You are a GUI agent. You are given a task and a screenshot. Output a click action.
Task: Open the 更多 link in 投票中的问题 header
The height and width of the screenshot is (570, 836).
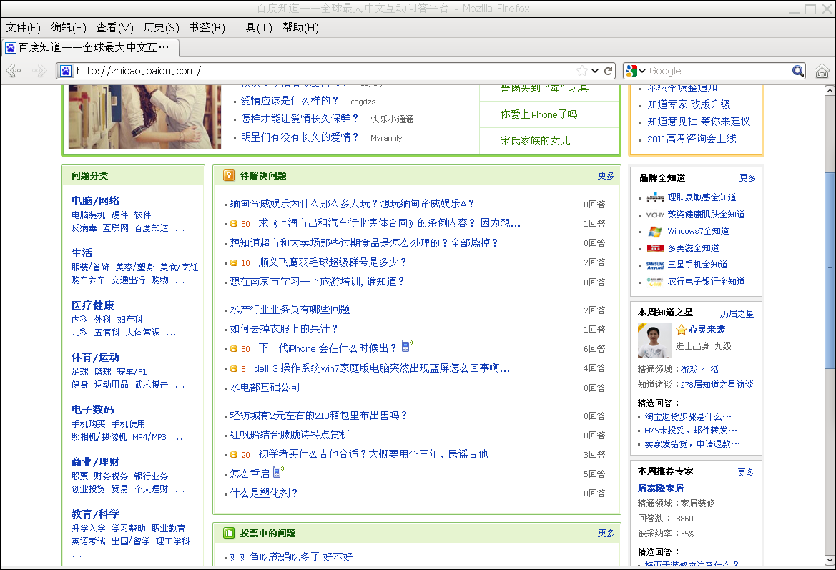pyautogui.click(x=606, y=534)
